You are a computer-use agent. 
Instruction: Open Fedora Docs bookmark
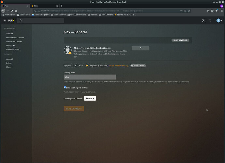24,15
